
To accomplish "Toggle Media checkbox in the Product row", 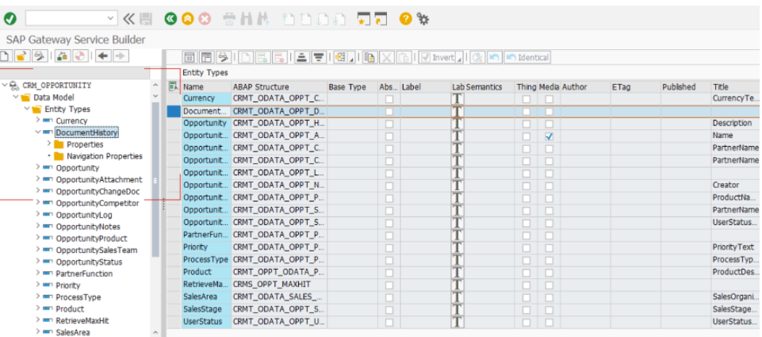I will (x=549, y=272).
